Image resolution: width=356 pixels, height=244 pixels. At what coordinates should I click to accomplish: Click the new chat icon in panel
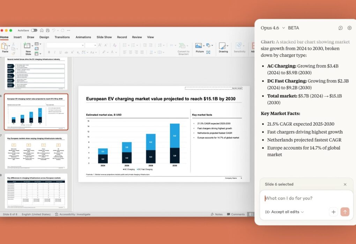341,28
